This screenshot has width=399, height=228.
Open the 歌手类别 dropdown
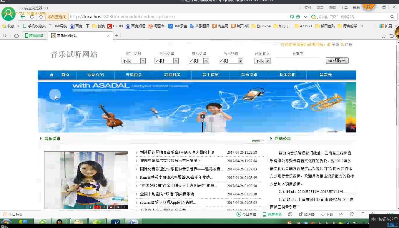(134, 61)
